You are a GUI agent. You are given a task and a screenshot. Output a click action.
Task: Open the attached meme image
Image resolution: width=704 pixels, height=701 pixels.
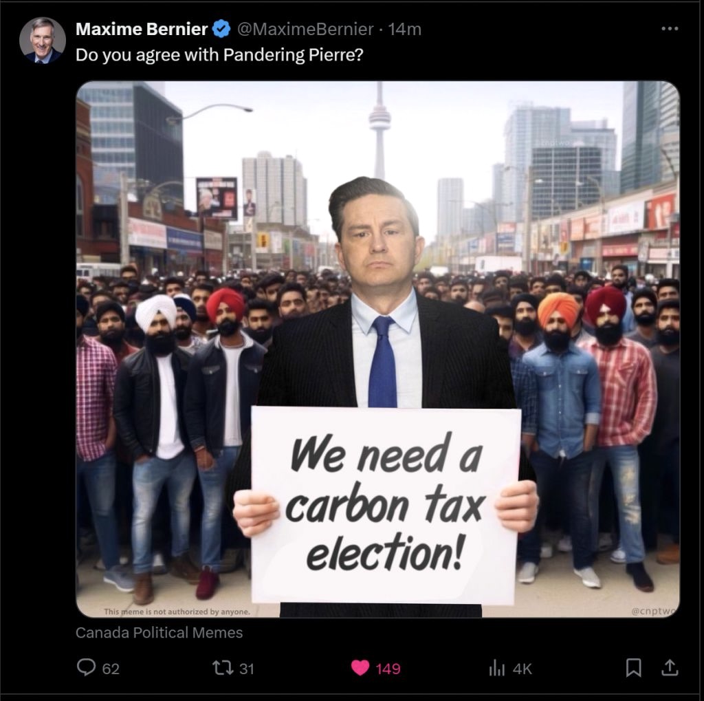(377, 349)
